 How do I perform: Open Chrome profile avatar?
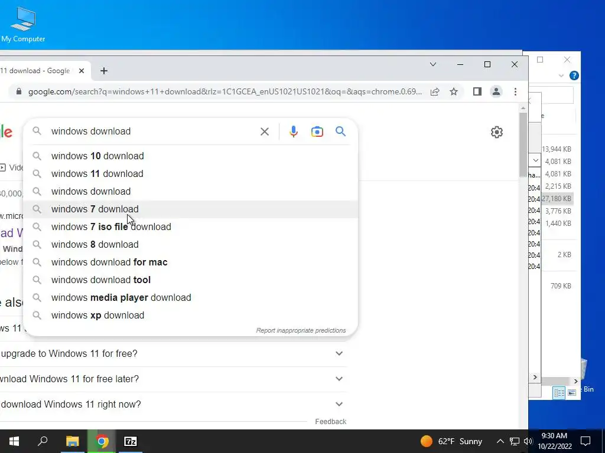(496, 91)
